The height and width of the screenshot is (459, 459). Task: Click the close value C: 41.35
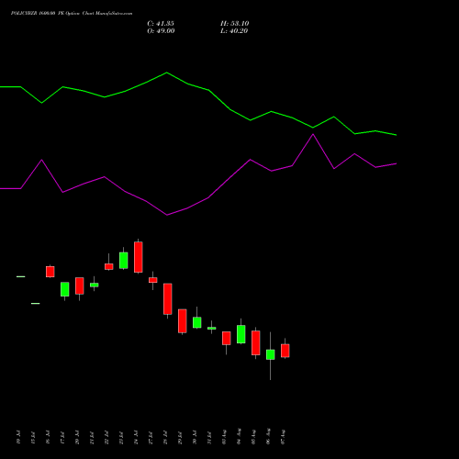(161, 24)
